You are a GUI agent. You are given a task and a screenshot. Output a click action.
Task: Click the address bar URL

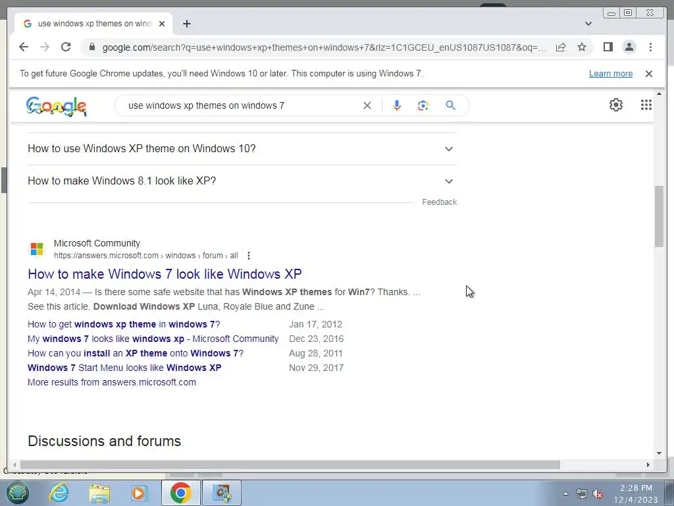point(324,47)
